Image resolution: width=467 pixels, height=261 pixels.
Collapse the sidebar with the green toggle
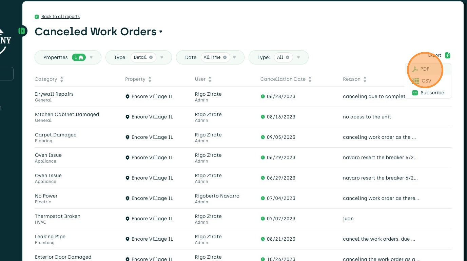22,31
